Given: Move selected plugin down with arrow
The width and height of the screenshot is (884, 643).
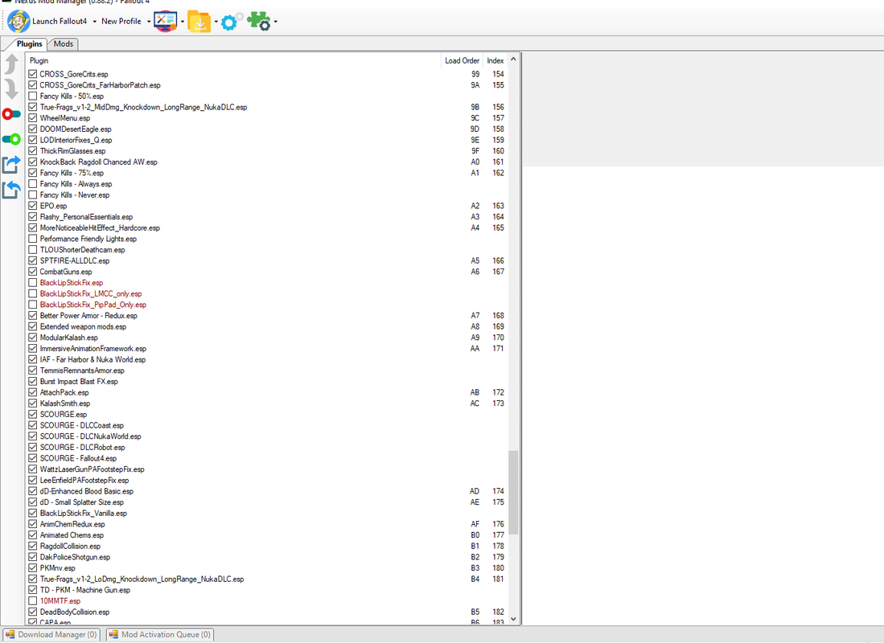Looking at the screenshot, I should [x=11, y=89].
